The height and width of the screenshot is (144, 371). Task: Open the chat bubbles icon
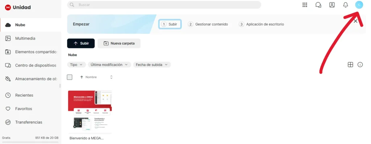318,5
